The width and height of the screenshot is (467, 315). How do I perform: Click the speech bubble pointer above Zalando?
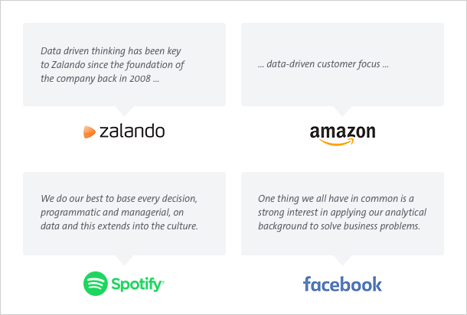click(124, 111)
